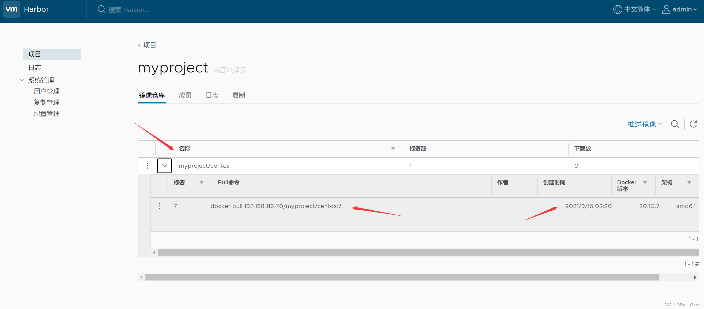Collapse the myproject/centos repository row
Screen dimensions: 704x309
pos(164,166)
